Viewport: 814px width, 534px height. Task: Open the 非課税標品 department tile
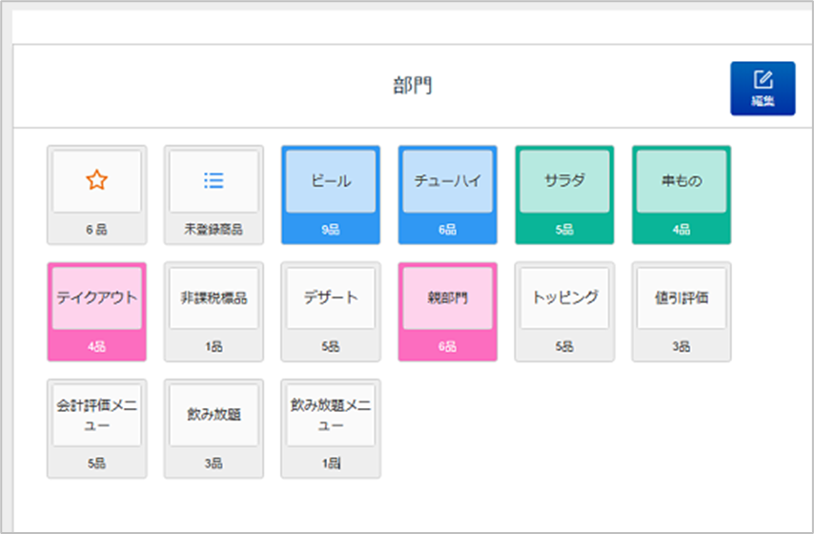coord(214,298)
